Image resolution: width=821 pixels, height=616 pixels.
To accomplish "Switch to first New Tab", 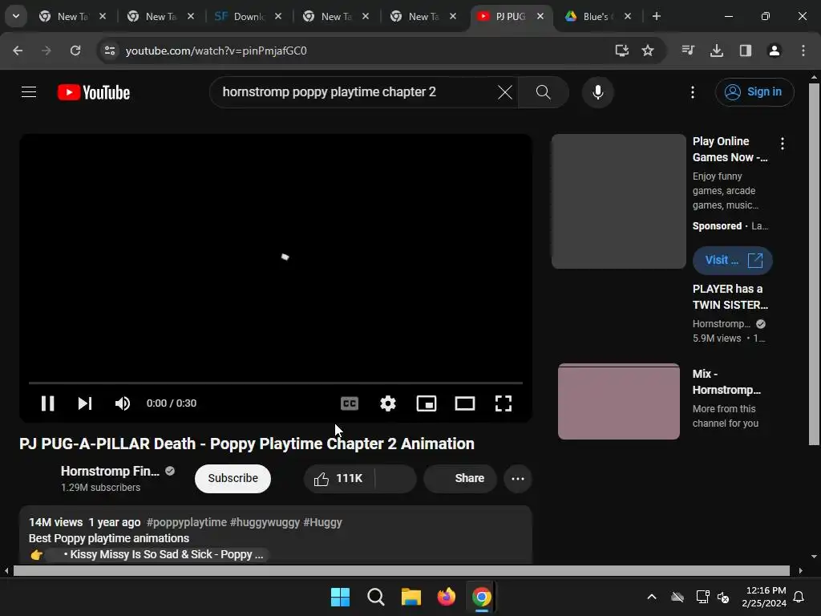I will tap(72, 16).
